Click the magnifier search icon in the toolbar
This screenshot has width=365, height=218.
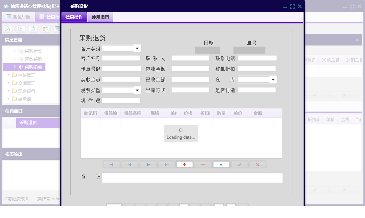(x=7, y=29)
